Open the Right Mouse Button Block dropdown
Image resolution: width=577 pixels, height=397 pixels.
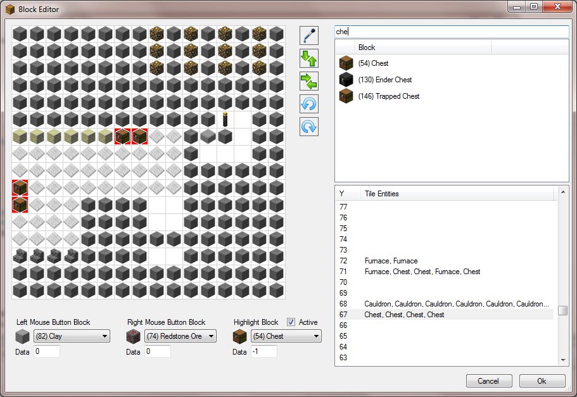coord(181,336)
